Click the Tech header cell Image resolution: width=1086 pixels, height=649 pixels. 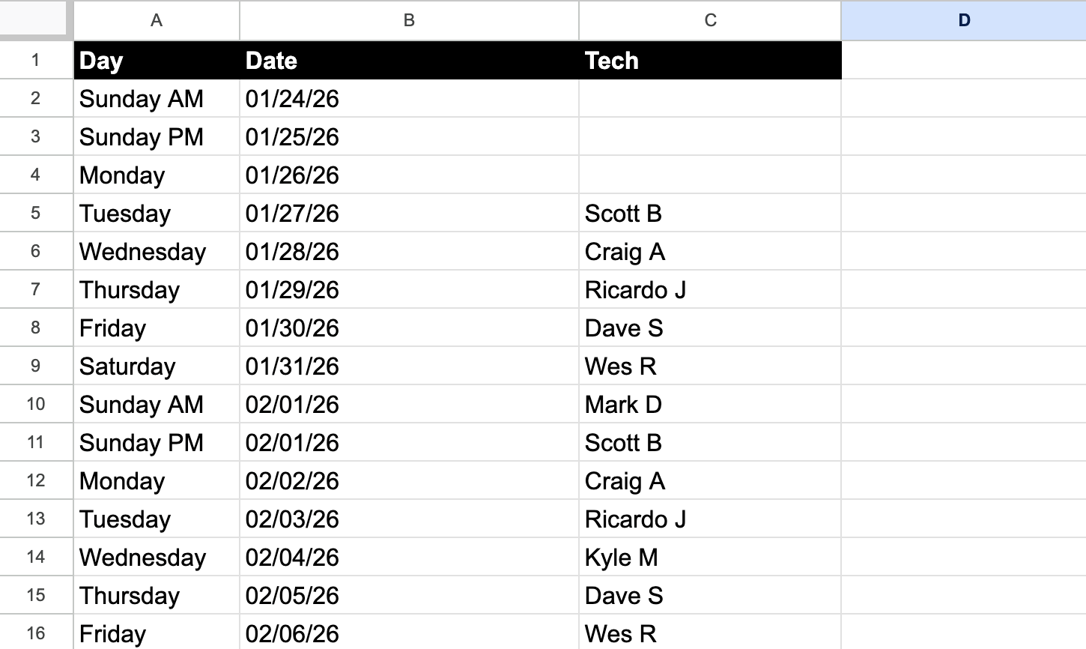709,60
